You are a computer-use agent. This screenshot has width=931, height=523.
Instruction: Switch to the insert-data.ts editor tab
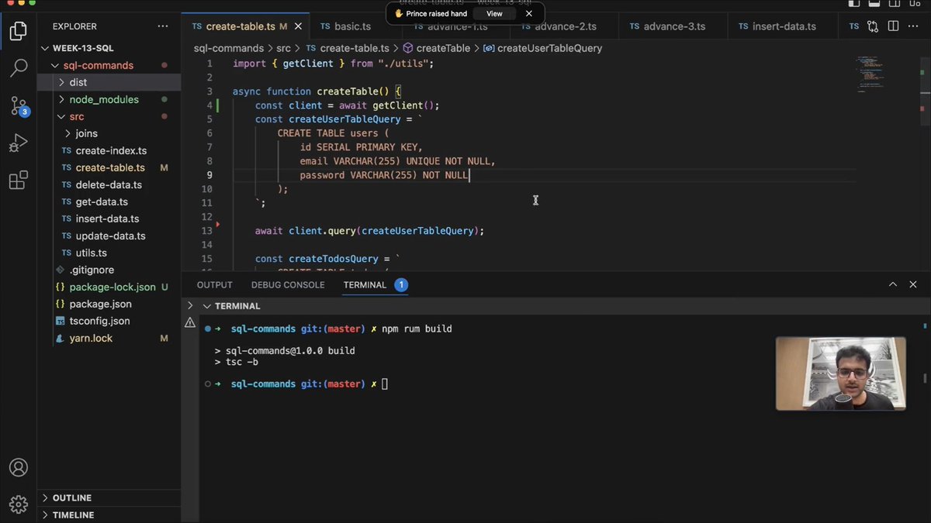[x=784, y=26]
